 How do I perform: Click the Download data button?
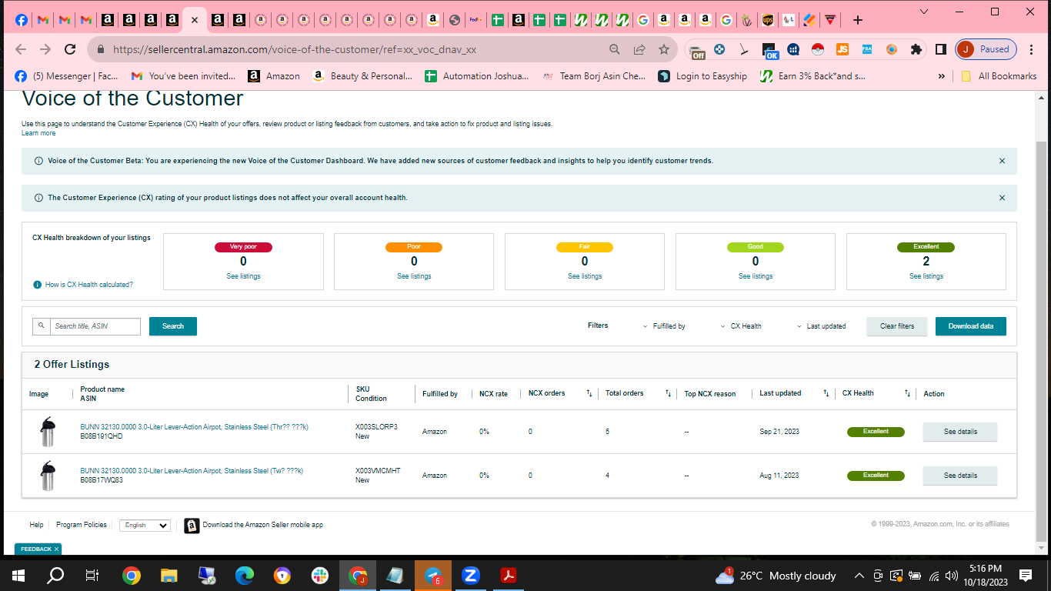pyautogui.click(x=971, y=326)
